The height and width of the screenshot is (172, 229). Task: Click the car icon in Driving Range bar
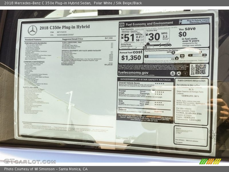(168, 45)
